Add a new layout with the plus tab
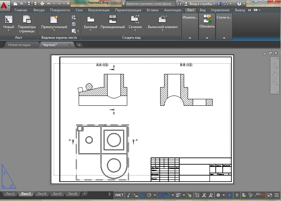Image resolution: width=281 pixels, height=201 pixels. click(85, 194)
